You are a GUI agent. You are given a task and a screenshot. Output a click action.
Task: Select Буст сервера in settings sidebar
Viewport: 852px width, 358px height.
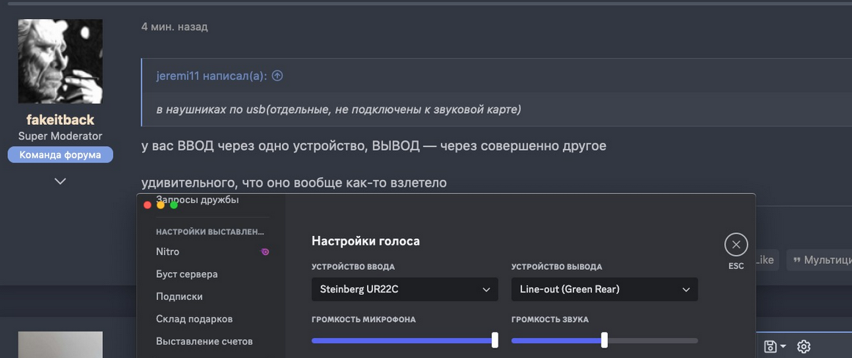click(187, 274)
